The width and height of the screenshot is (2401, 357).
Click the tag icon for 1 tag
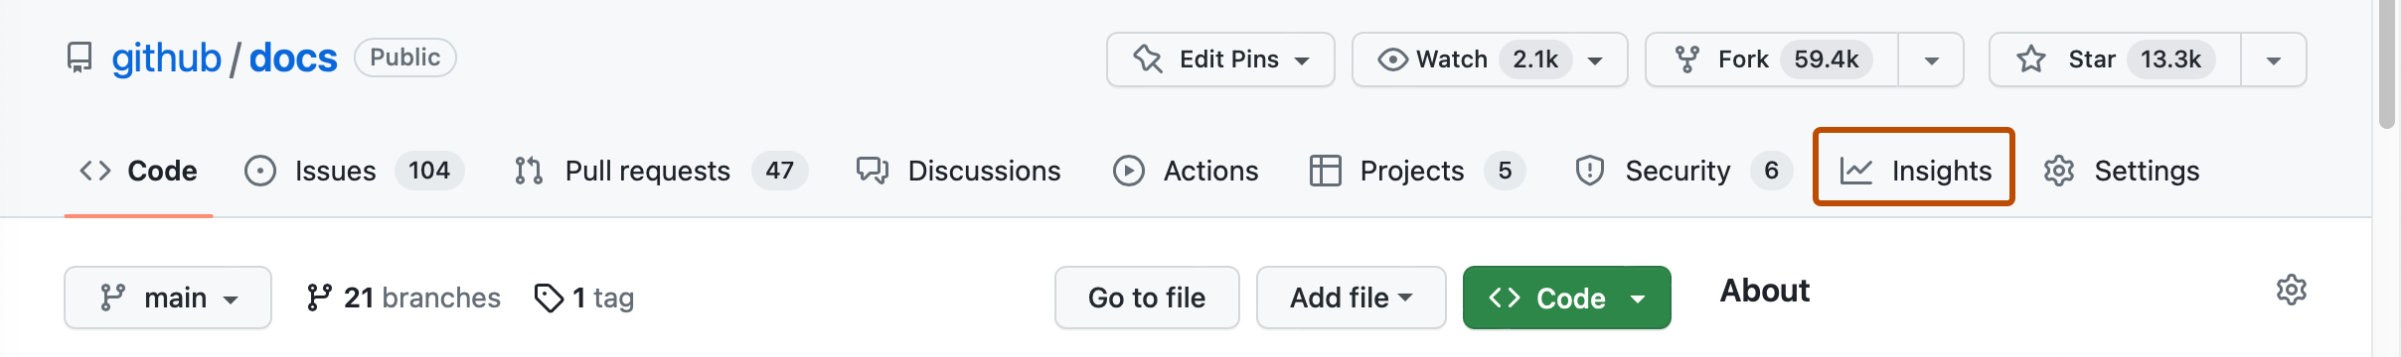[549, 297]
